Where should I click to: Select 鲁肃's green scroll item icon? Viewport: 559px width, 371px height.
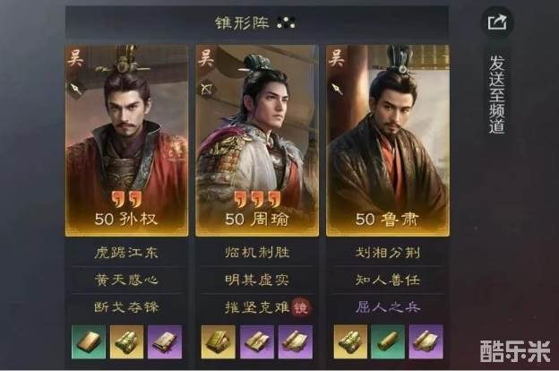point(388,341)
